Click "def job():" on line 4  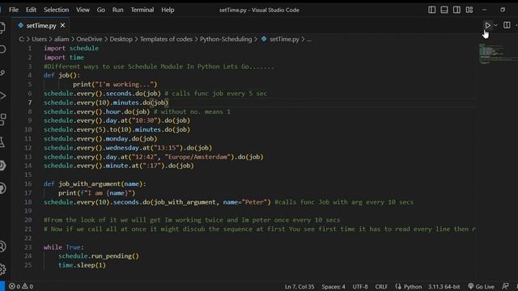click(x=62, y=75)
